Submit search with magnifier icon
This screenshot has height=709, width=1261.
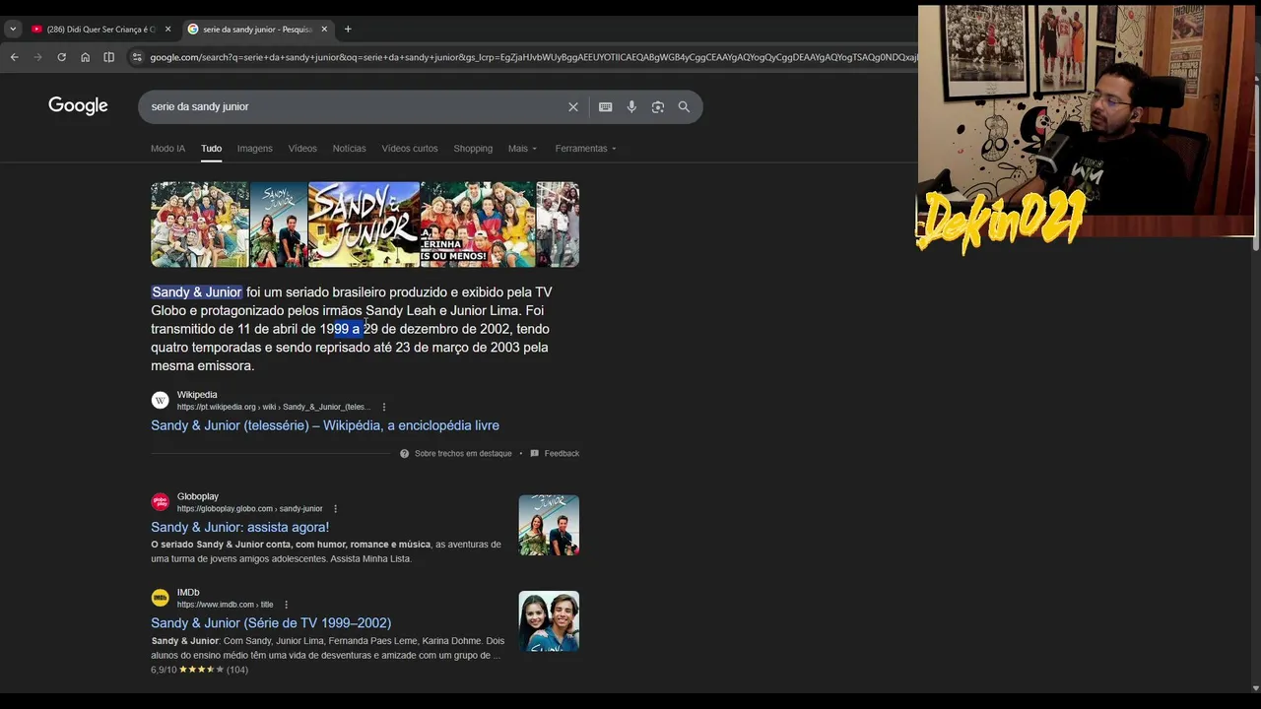(684, 107)
